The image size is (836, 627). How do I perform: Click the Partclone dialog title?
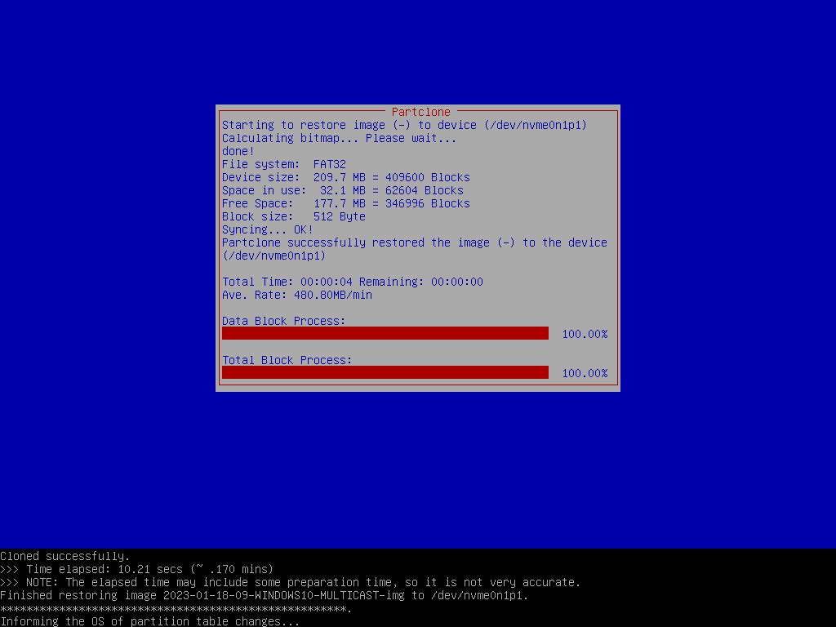coord(420,112)
